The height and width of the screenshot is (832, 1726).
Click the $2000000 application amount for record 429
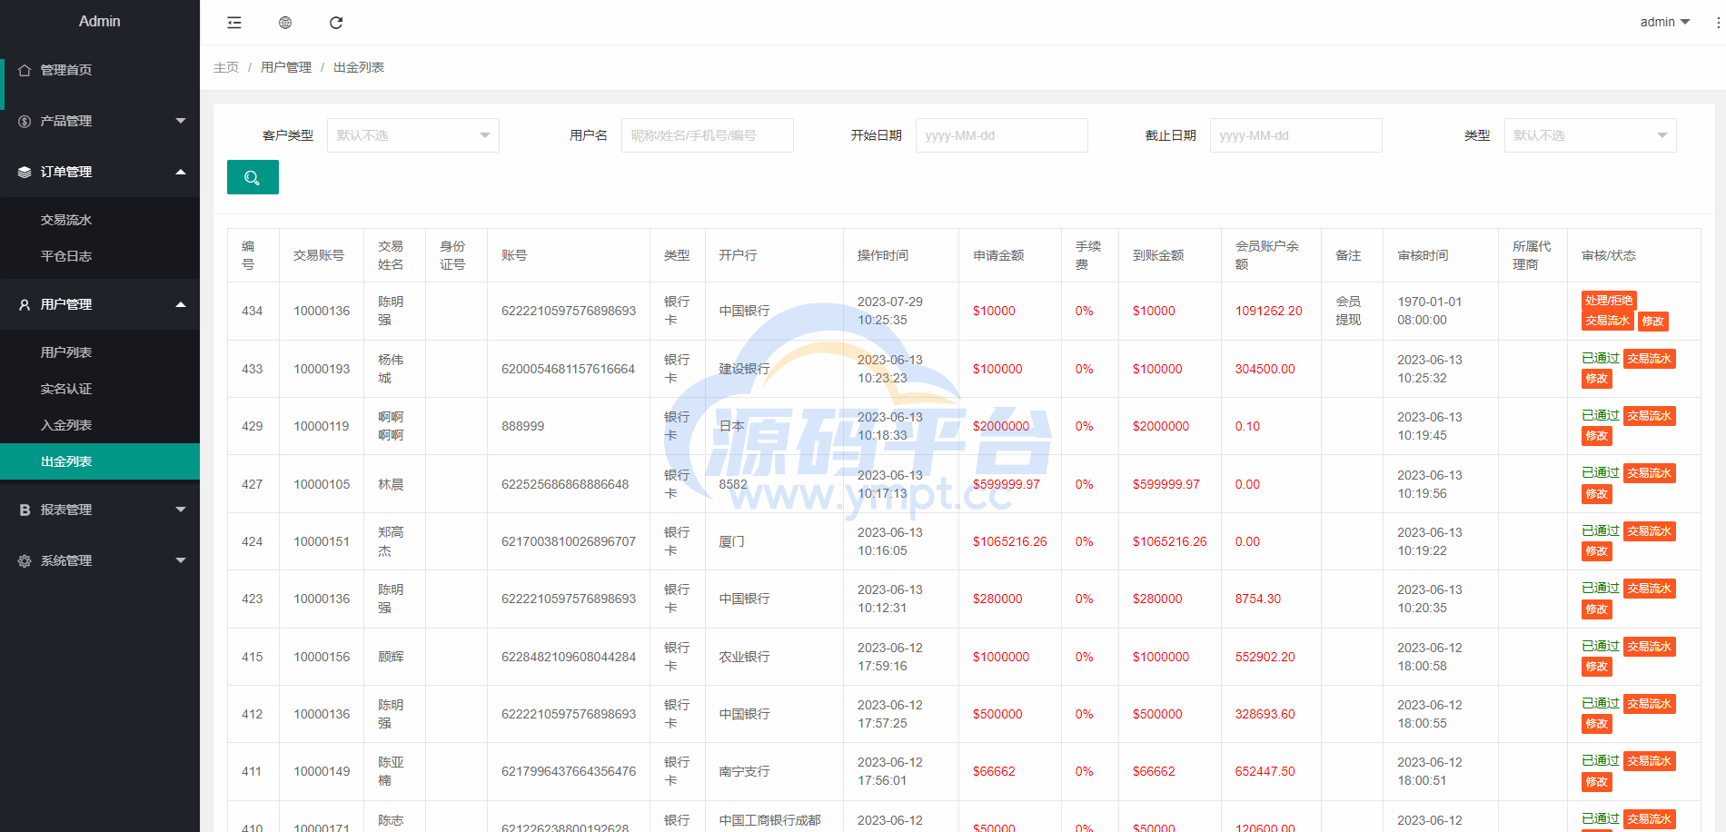coord(1001,426)
